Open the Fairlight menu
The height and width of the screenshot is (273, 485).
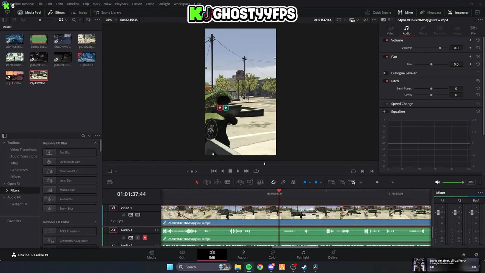click(x=164, y=4)
